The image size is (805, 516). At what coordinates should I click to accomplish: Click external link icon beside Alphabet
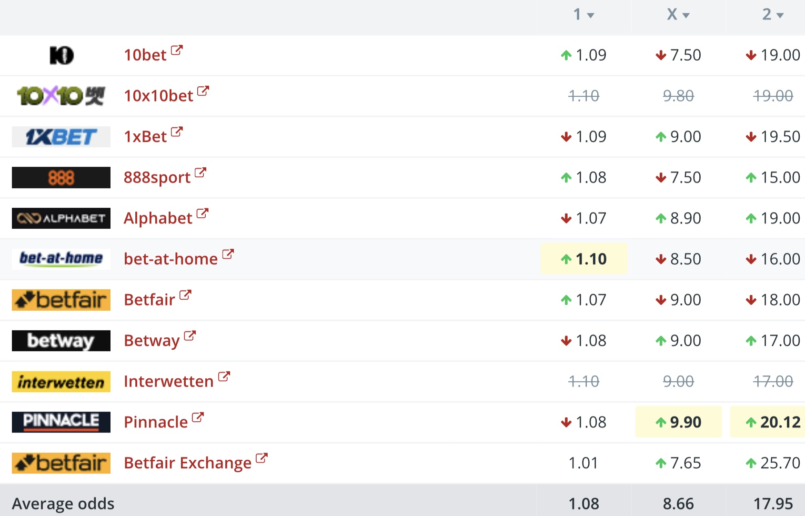pyautogui.click(x=202, y=213)
